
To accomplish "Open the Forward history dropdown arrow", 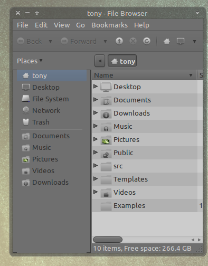I will [x=105, y=42].
